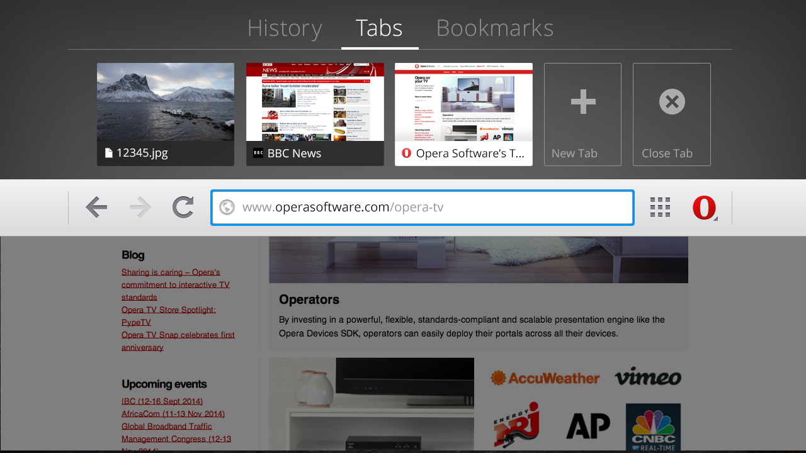Open Global Broadband Traffic Management Congress link
Screen dimensions: 806x453
176,437
